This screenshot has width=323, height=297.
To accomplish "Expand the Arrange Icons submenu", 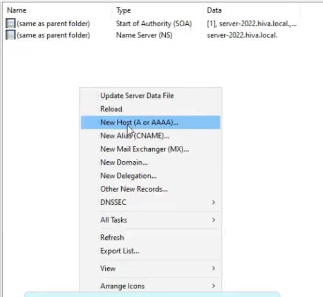I will pos(151,286).
